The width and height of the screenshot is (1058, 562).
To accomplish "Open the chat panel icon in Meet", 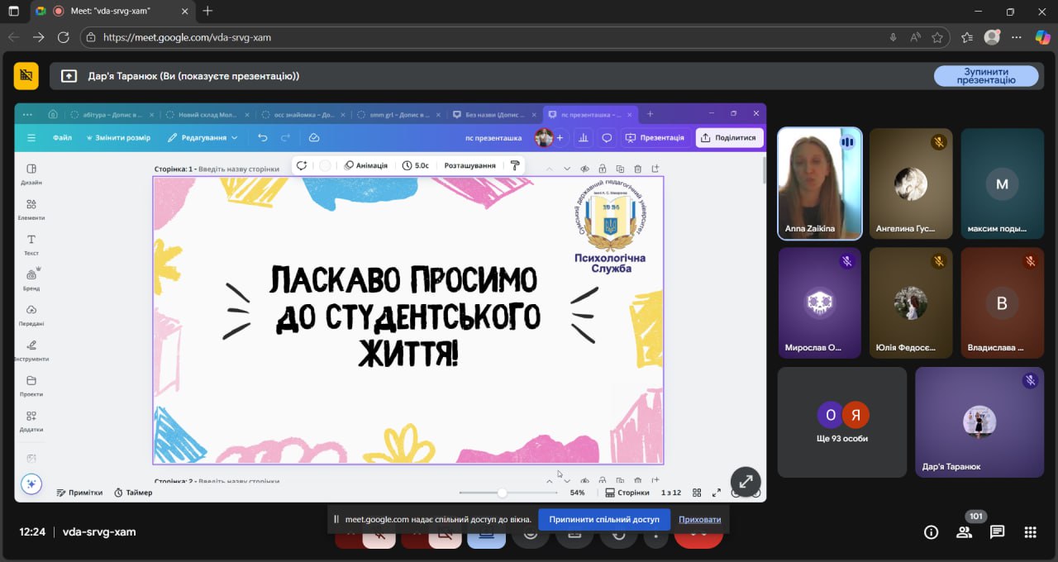I will click(x=997, y=532).
